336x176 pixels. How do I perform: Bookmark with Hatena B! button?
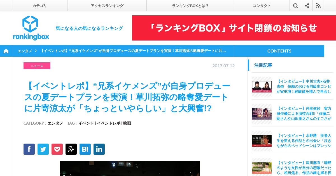pos(85,149)
